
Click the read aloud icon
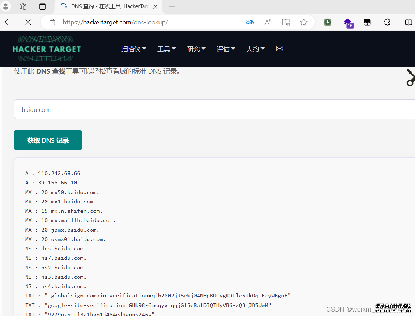268,22
